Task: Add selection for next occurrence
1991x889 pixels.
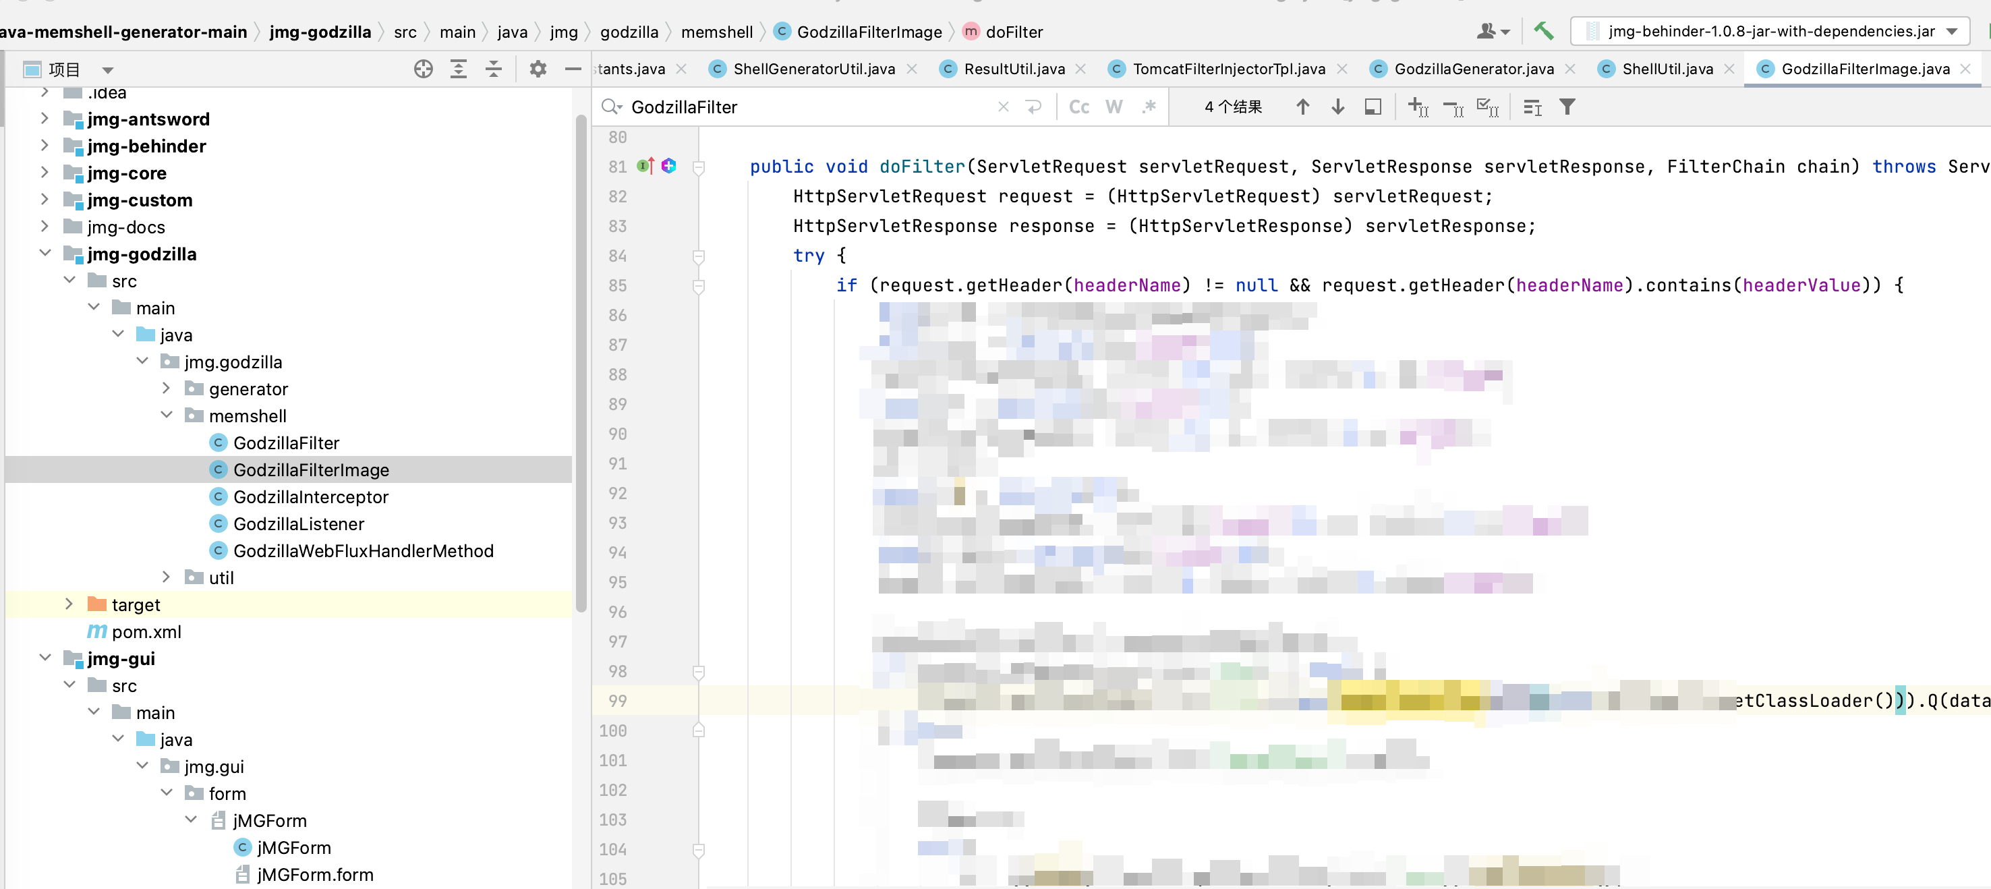Action: point(1418,107)
